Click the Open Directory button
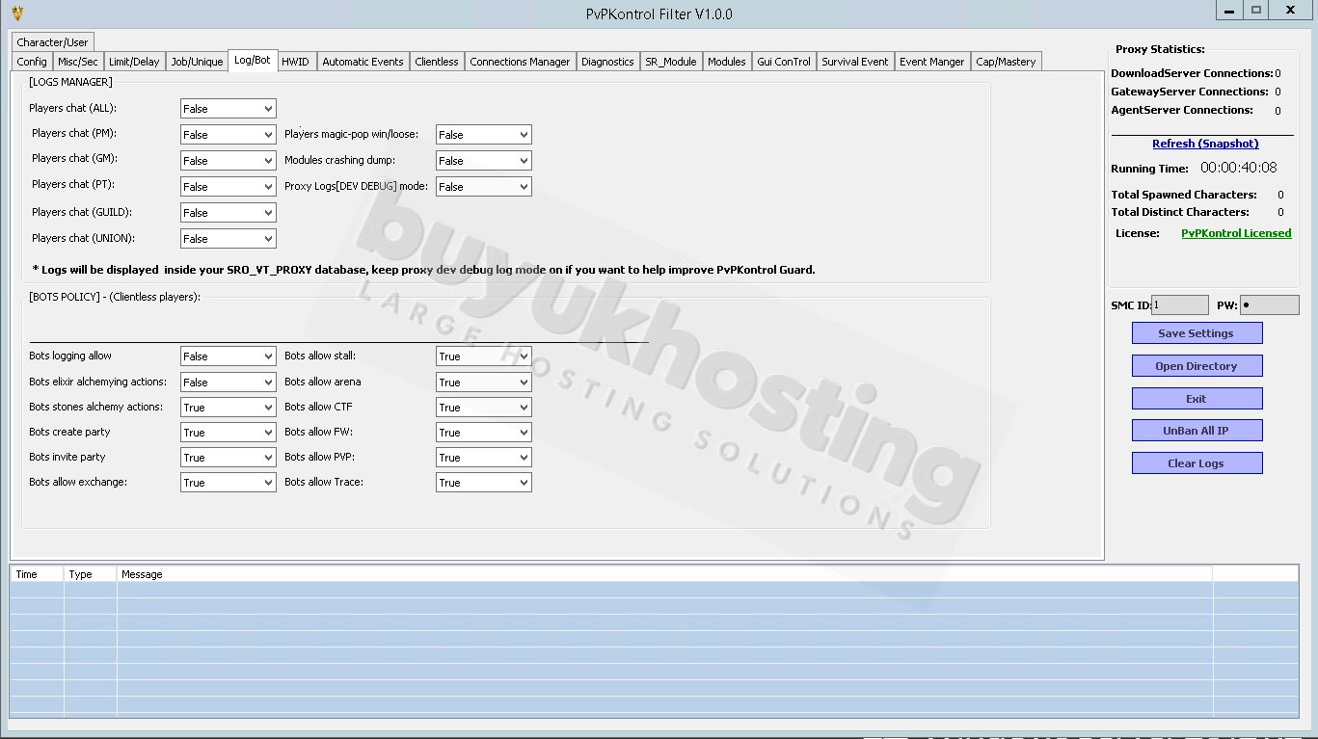Screen dimensions: 1318x739 point(1197,366)
